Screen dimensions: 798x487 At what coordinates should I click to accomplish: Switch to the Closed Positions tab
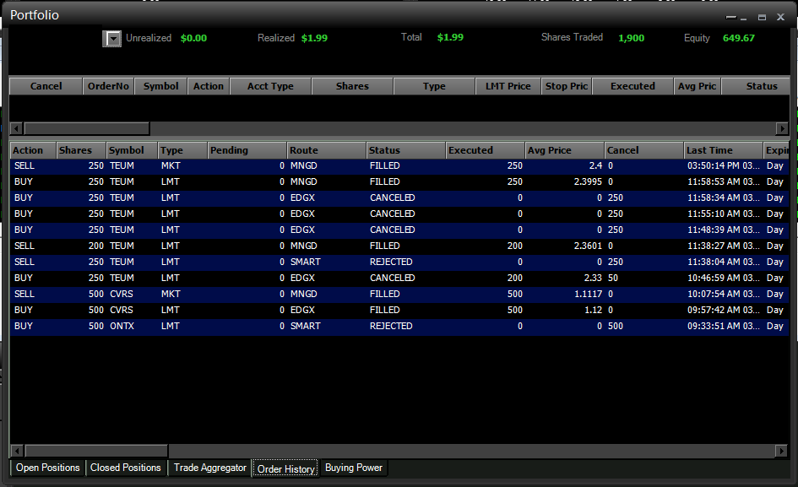pyautogui.click(x=126, y=468)
